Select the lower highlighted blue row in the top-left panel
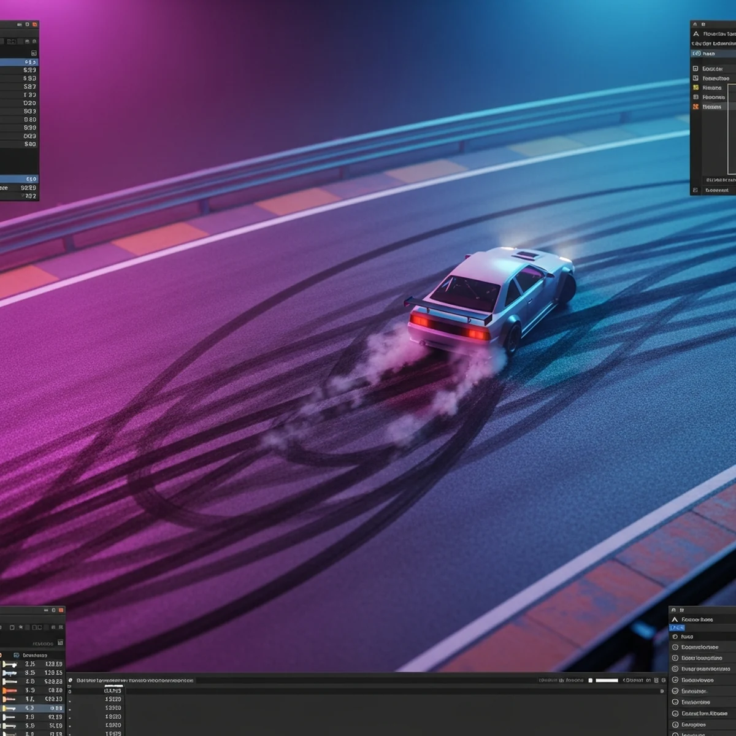This screenshot has width=736, height=736. 19,179
